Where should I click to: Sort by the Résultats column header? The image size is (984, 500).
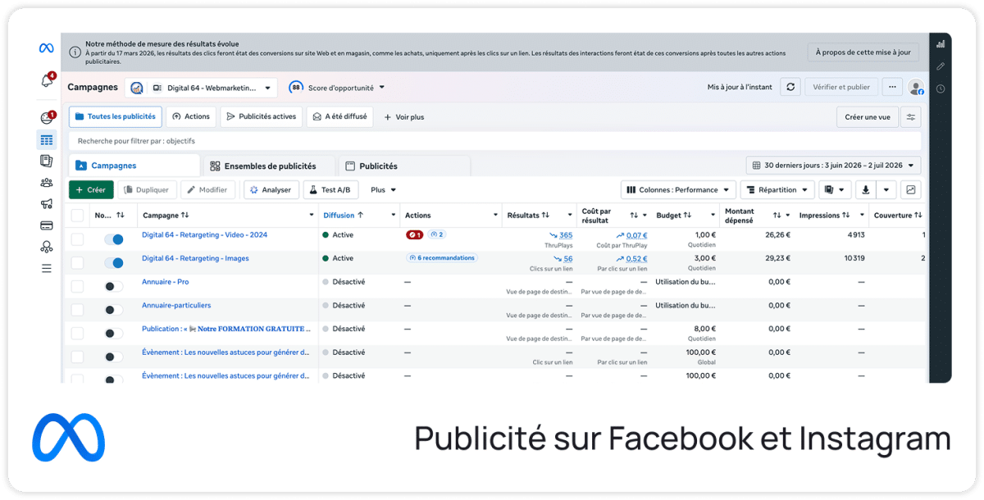point(529,216)
